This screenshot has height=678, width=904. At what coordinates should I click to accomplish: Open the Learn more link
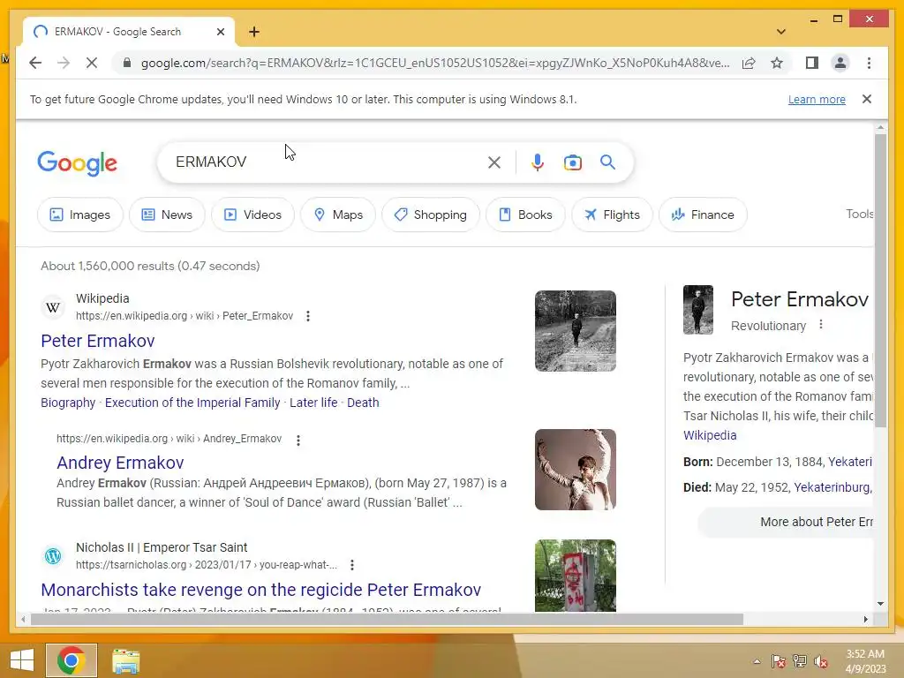pos(817,99)
